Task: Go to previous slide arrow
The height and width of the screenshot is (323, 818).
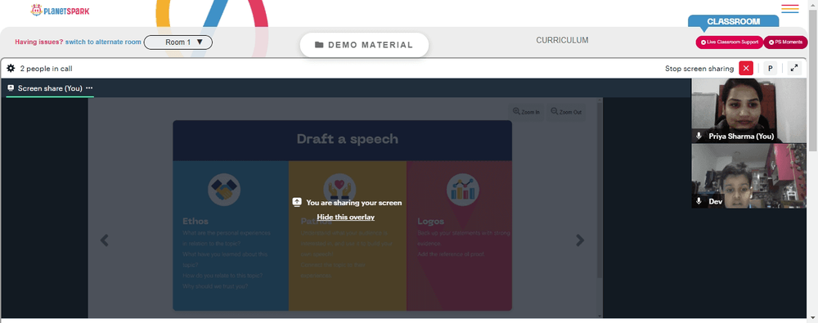Action: click(105, 240)
